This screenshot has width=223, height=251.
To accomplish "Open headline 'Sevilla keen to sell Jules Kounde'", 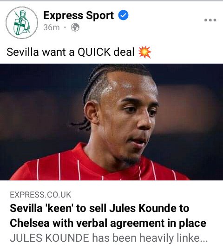I will (x=99, y=208).
